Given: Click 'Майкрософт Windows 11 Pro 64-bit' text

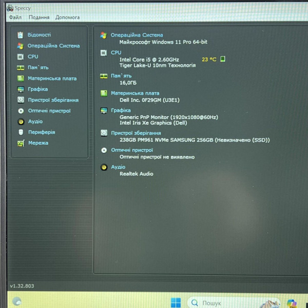Looking at the screenshot, I should click(x=163, y=42).
